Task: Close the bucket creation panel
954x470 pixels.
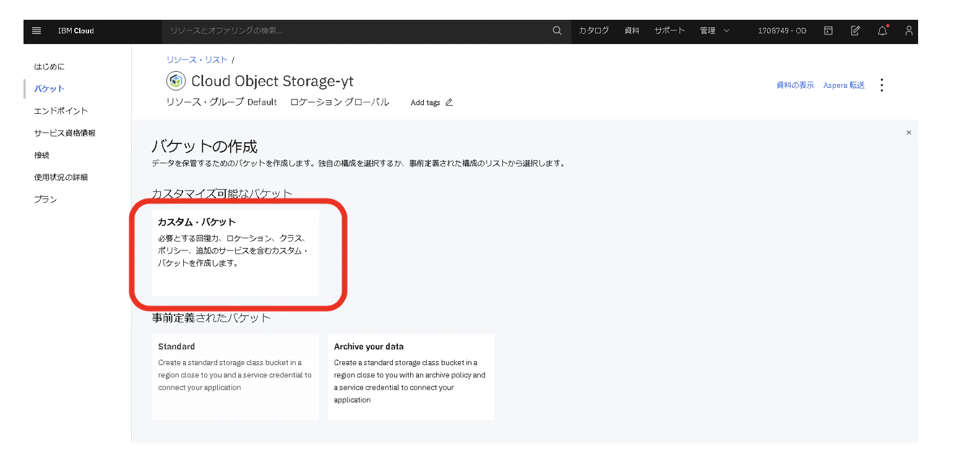Action: point(909,132)
